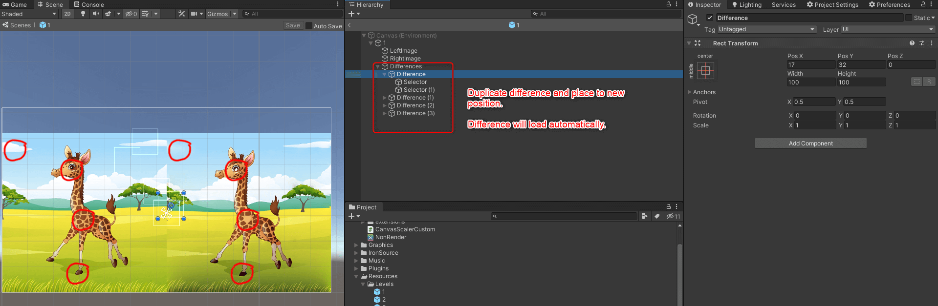Toggle scene effects with the skybox icon
The height and width of the screenshot is (306, 938).
coord(108,14)
